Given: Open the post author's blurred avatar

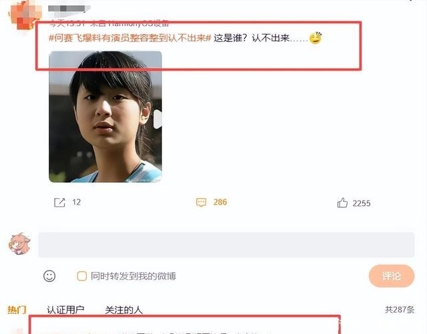Looking at the screenshot, I should coord(25,15).
